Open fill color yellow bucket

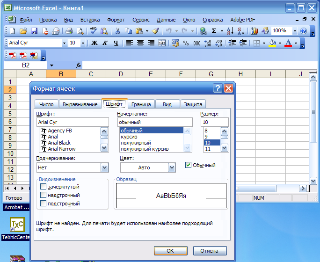pos(272,43)
